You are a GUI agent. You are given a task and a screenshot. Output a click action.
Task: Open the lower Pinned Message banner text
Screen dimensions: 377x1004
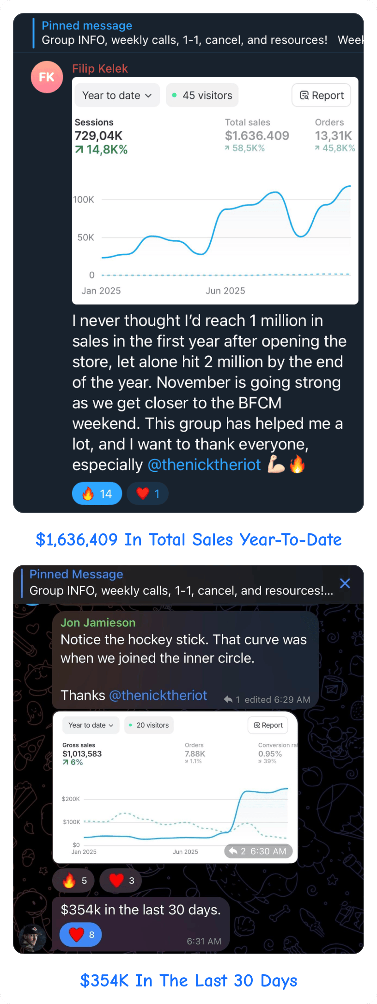coord(181,590)
